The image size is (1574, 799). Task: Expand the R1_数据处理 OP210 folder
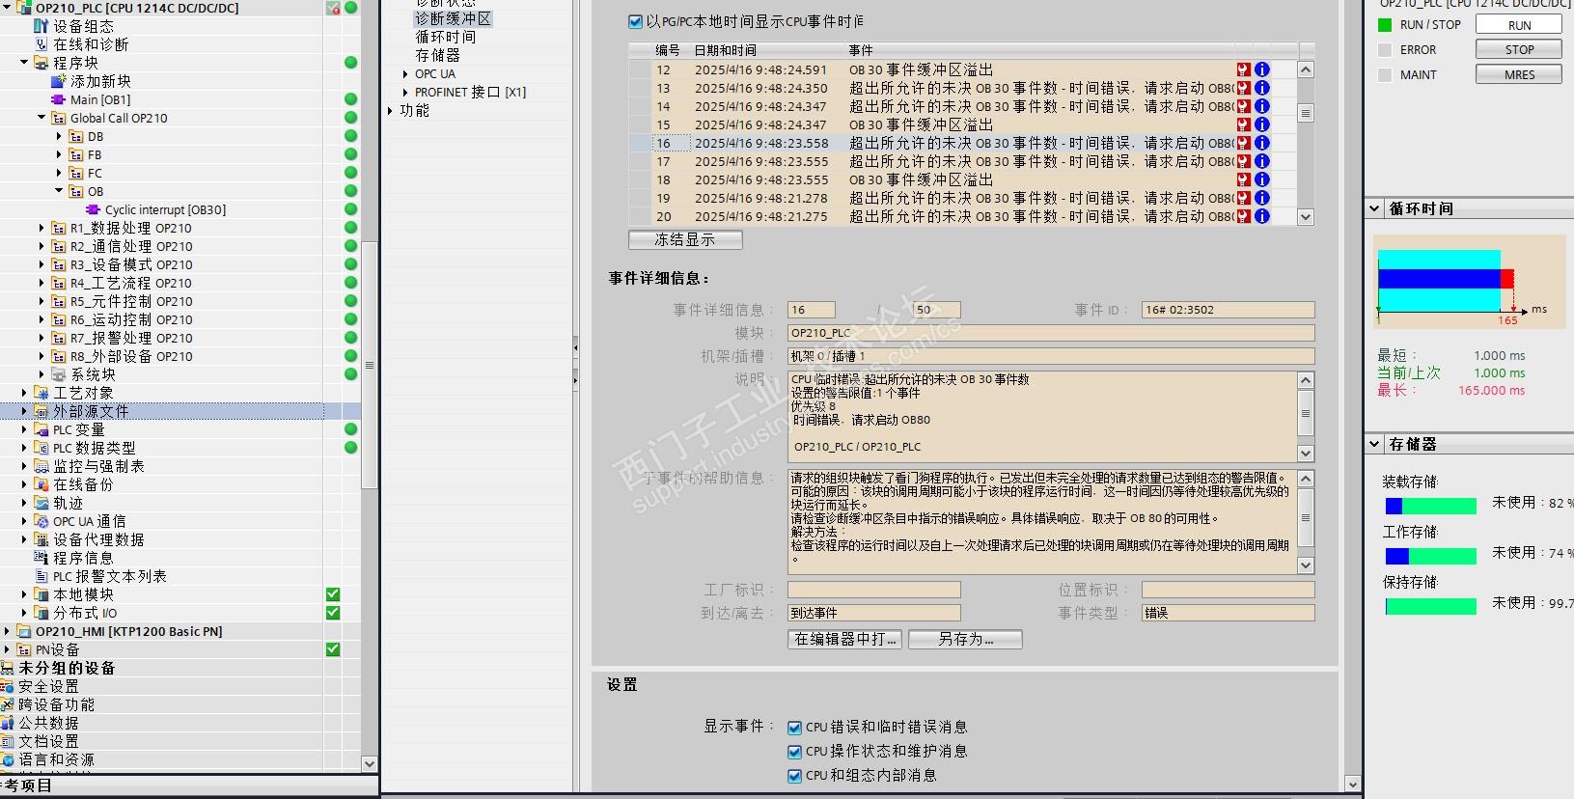click(x=41, y=228)
